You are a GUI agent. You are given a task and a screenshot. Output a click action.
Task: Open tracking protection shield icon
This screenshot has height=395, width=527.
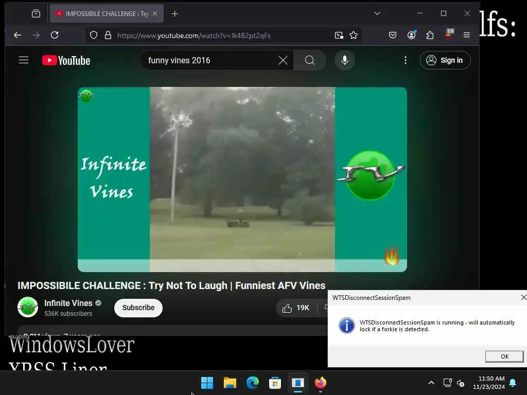(x=94, y=35)
